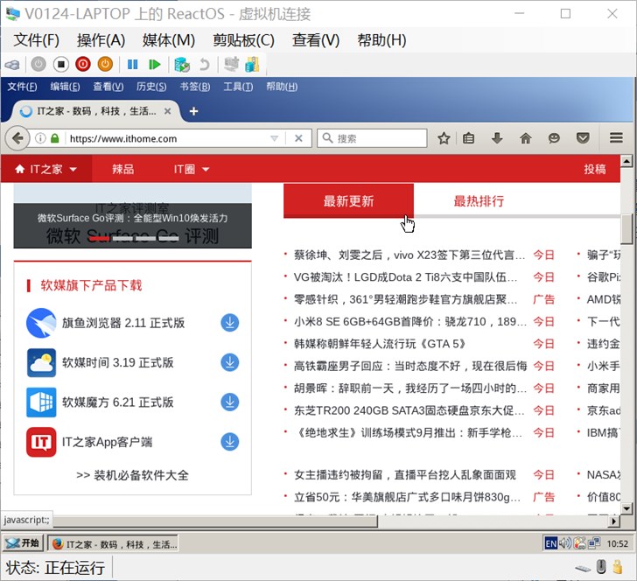Open the 小米8 SE 6GB+64GB首降价 article

click(x=409, y=322)
